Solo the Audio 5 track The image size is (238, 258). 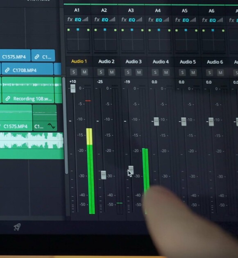tap(182, 72)
